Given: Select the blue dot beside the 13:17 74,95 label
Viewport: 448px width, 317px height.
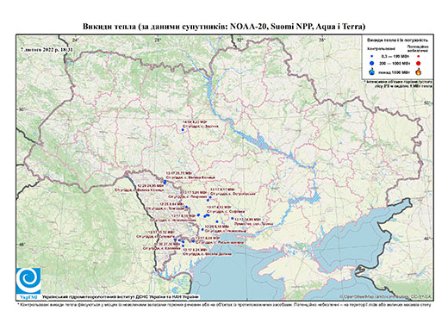Looking at the screenshot, I should point(232,219).
